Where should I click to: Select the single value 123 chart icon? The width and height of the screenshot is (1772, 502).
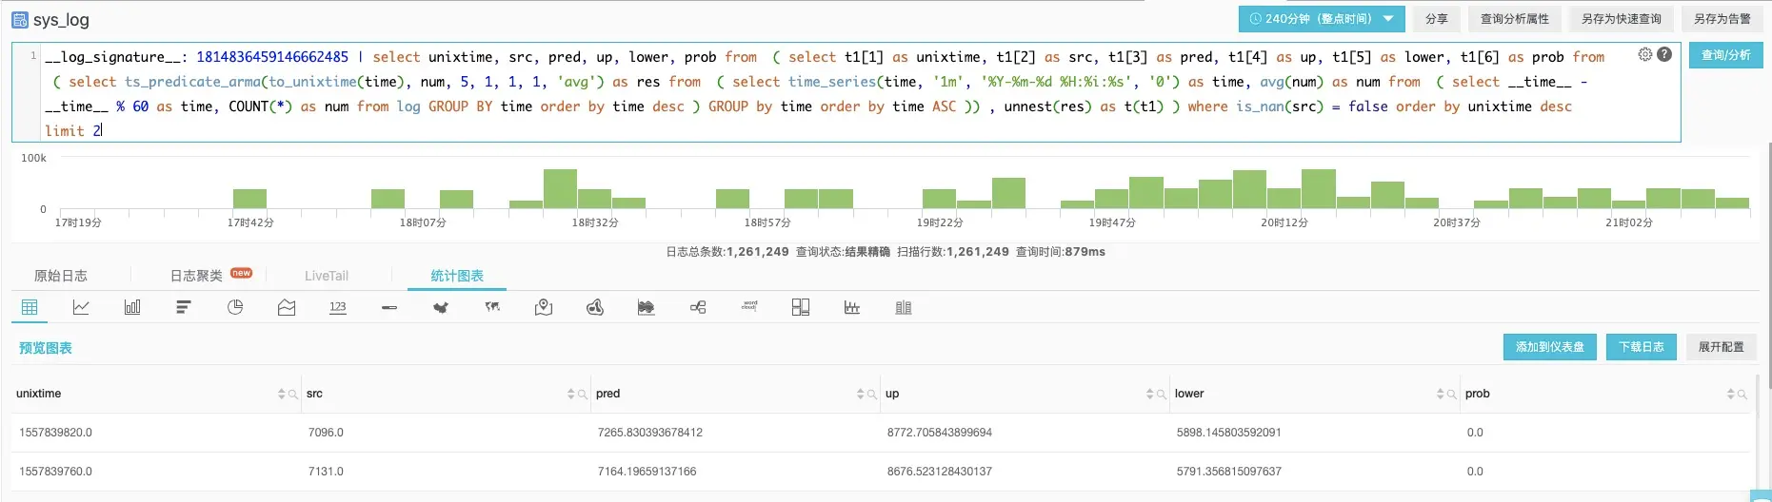[x=338, y=307]
